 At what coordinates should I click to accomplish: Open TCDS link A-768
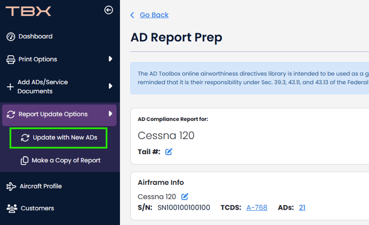(257, 207)
